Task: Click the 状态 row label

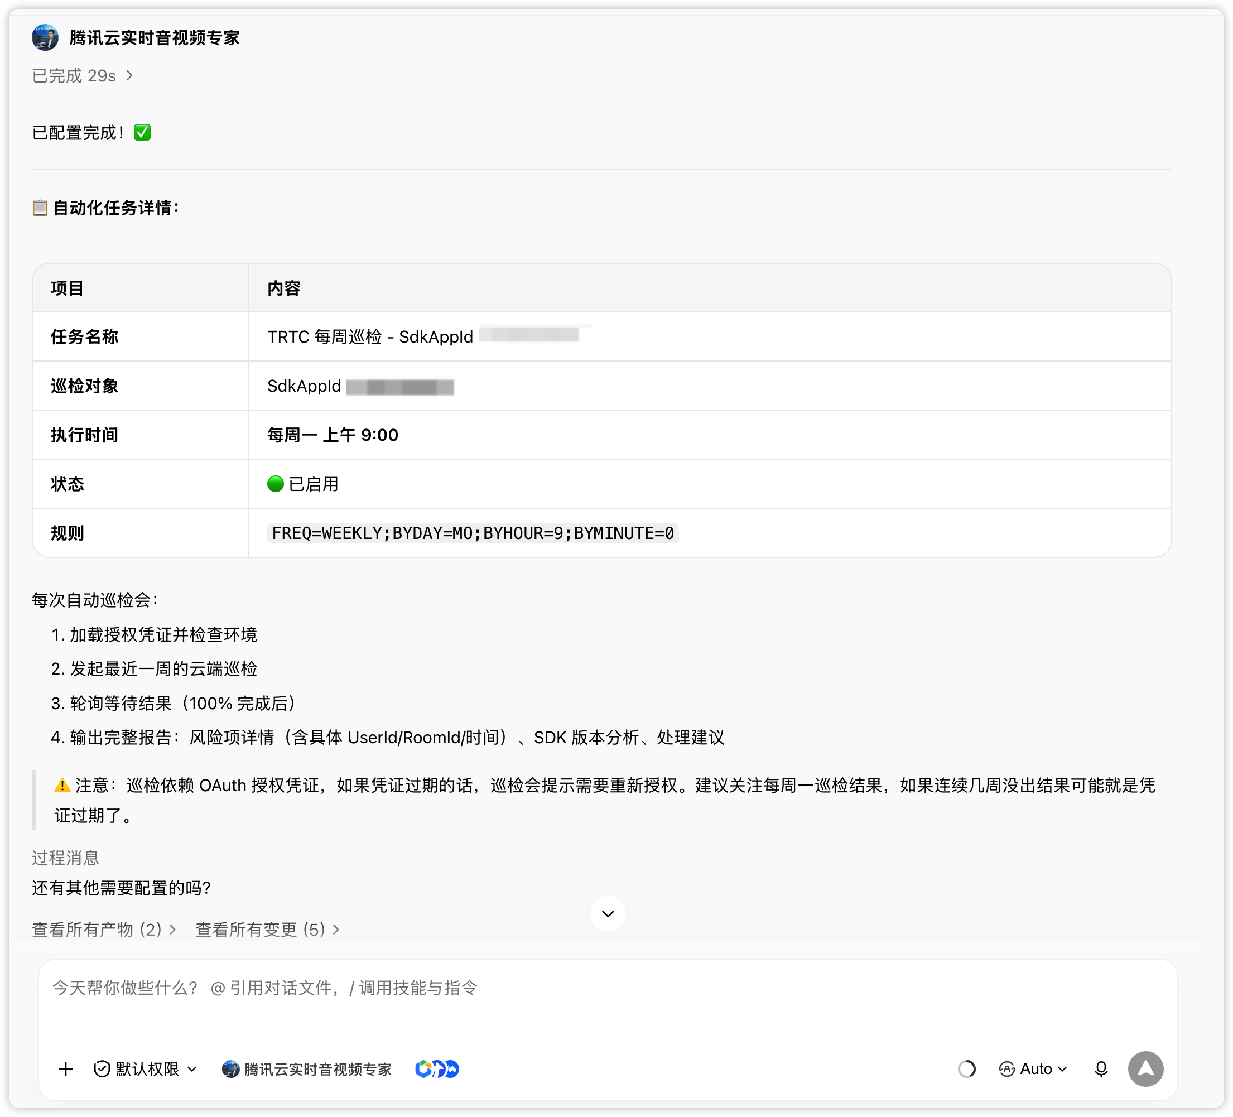Action: tap(68, 484)
